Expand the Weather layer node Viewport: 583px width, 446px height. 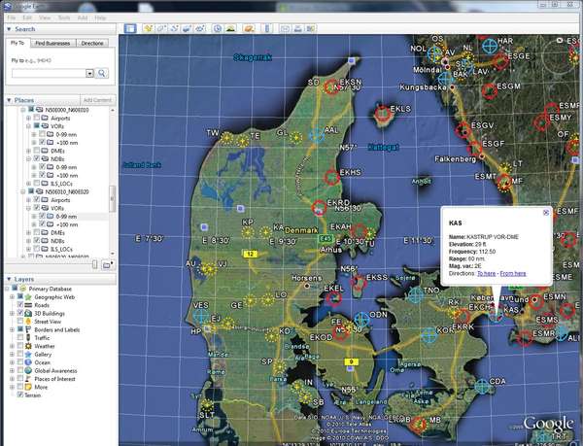point(13,346)
